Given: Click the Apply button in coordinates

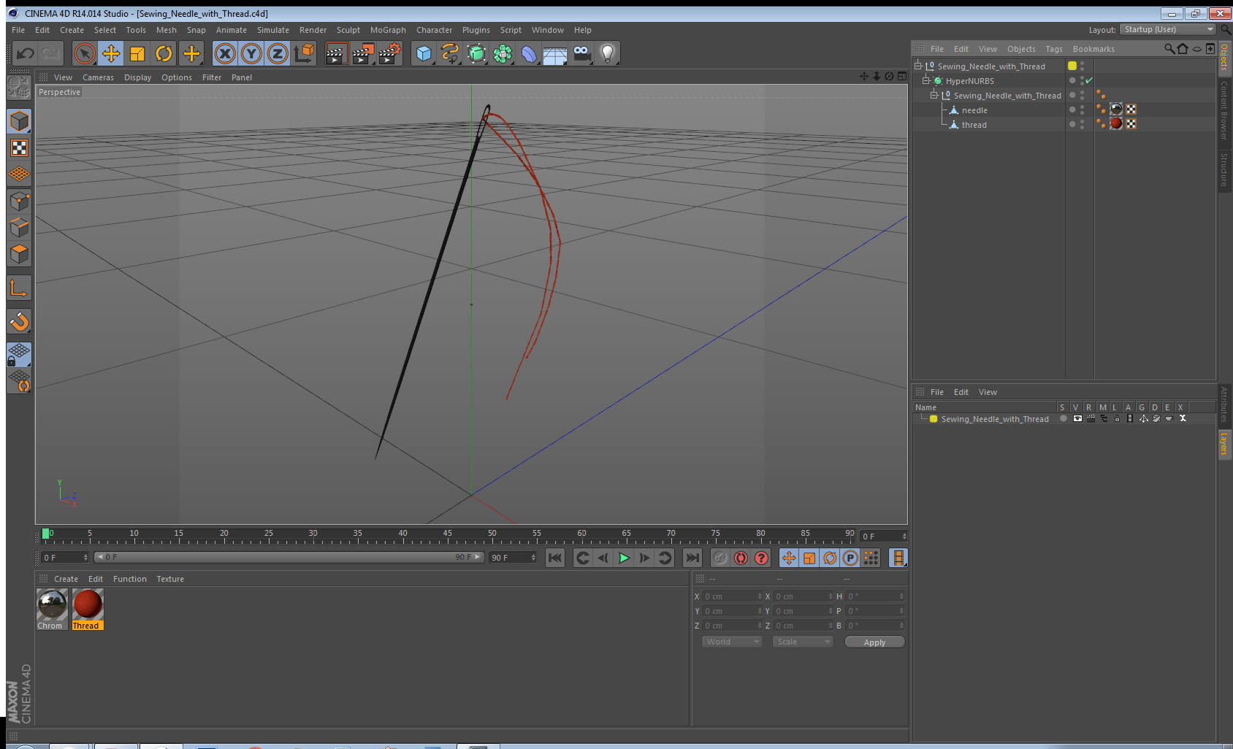Looking at the screenshot, I should tap(874, 642).
